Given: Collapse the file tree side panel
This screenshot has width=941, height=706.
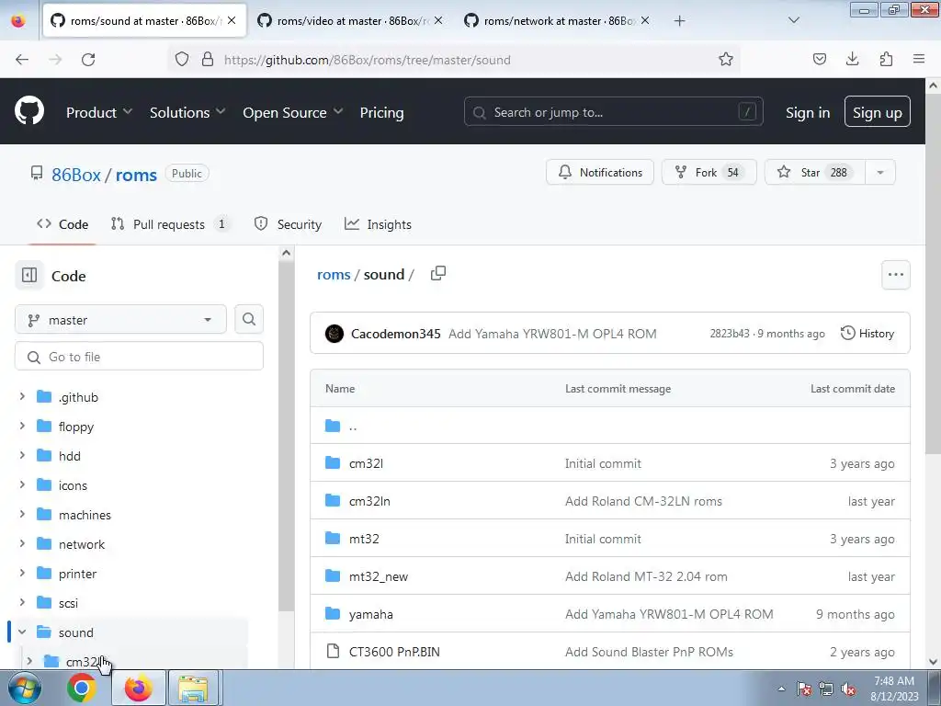Looking at the screenshot, I should click(x=29, y=276).
